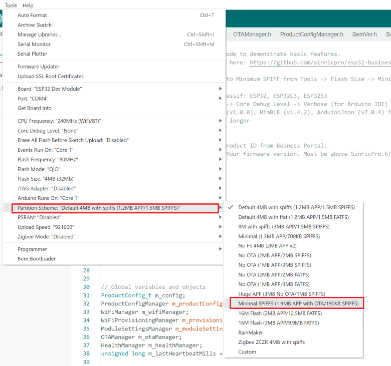Switch to OTAManager.h tab

[252, 35]
